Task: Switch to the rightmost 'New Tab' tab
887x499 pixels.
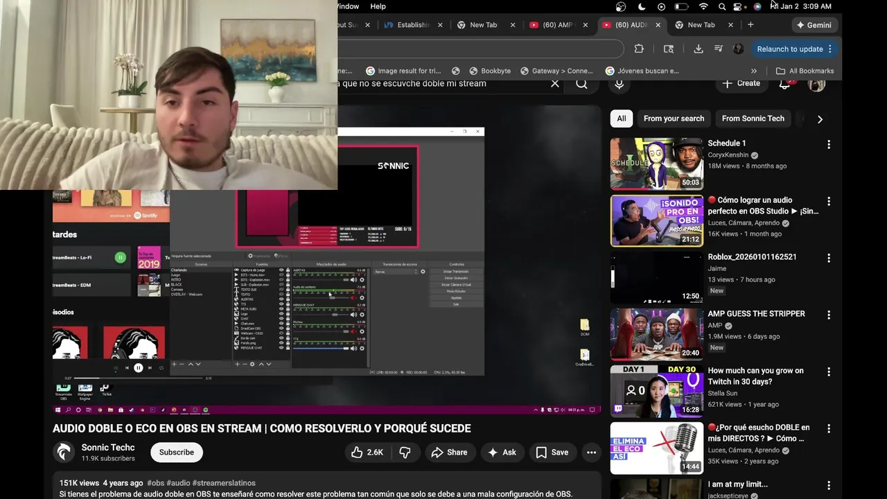Action: pos(701,25)
